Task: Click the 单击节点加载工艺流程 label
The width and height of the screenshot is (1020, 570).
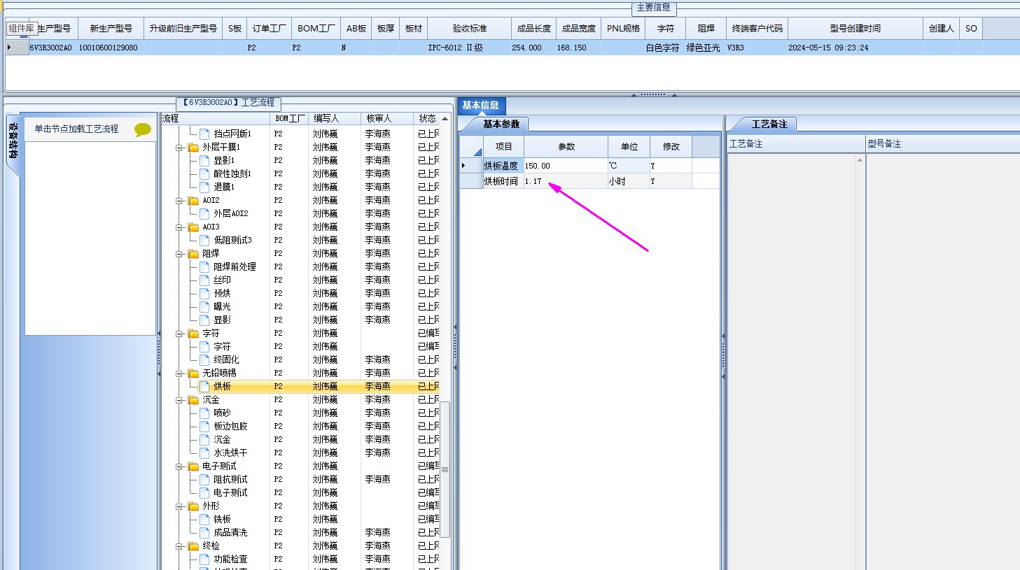Action: click(x=76, y=129)
